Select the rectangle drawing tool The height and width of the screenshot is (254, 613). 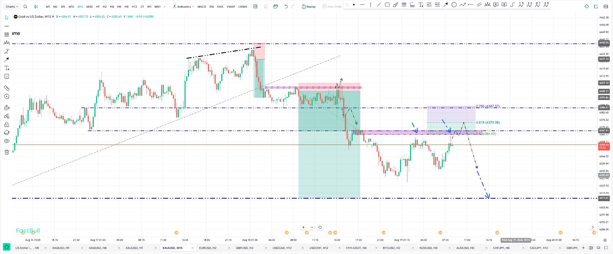pyautogui.click(x=387, y=5)
